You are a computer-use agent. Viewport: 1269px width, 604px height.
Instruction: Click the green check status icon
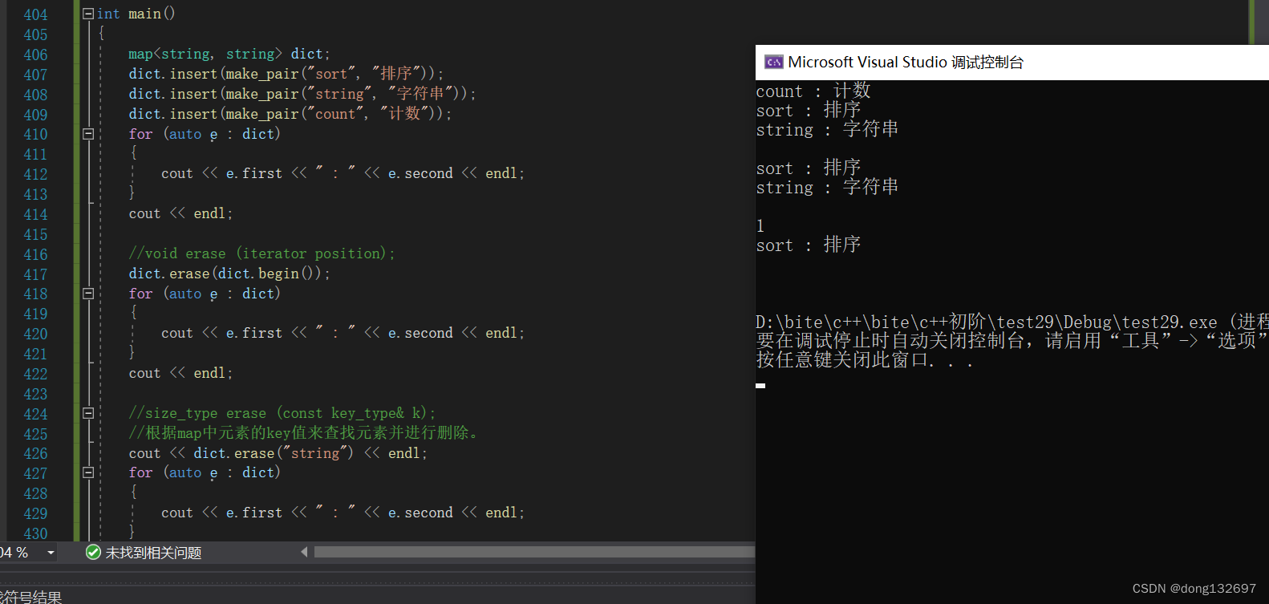pos(93,552)
